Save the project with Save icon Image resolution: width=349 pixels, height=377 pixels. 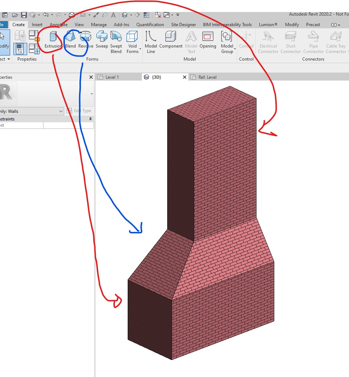tap(24, 15)
